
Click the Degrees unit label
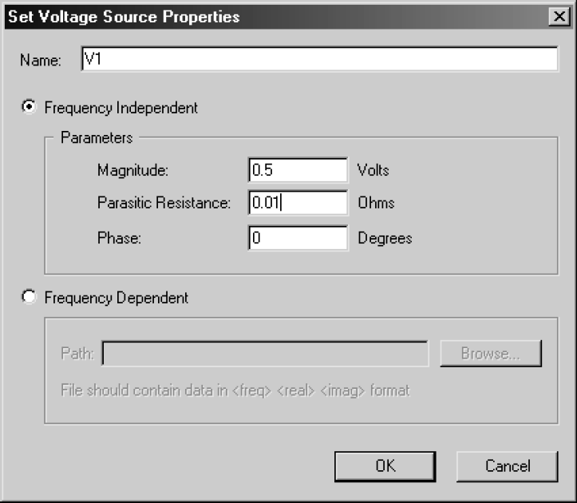coord(385,238)
